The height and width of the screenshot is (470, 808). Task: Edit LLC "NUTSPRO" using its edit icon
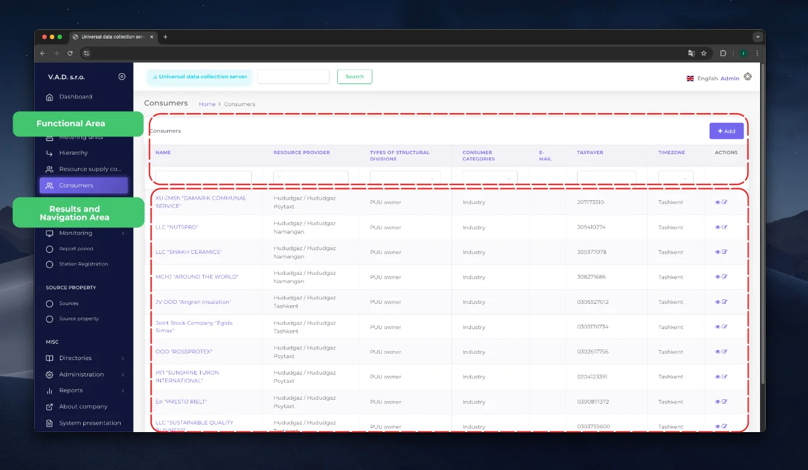point(725,227)
